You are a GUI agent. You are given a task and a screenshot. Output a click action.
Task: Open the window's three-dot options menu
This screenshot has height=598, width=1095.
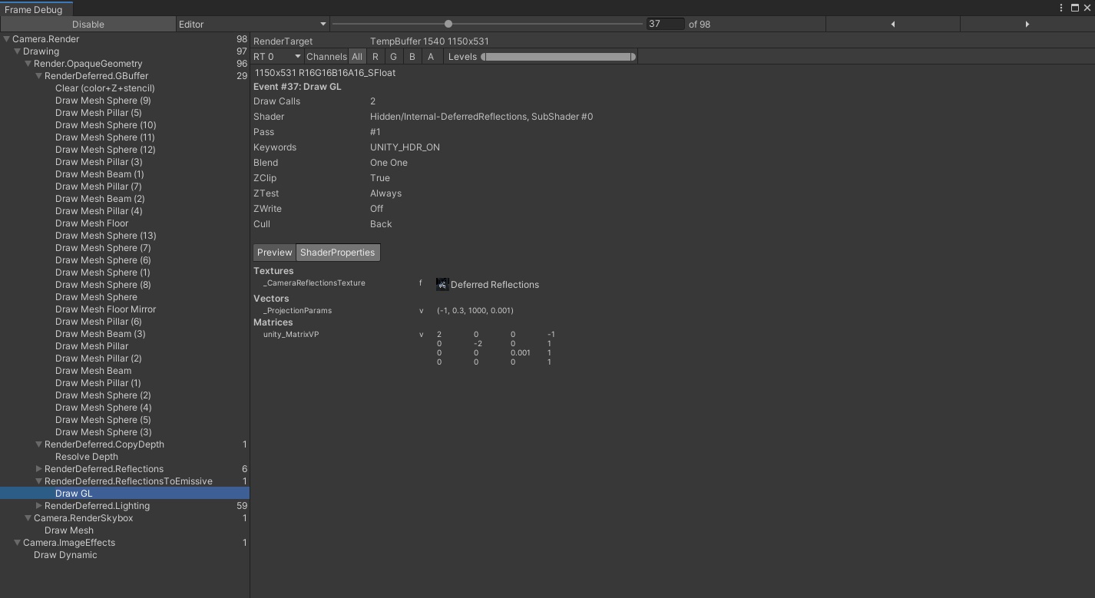[1061, 8]
